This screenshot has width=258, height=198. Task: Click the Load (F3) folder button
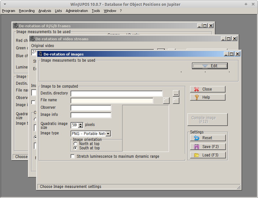208,155
